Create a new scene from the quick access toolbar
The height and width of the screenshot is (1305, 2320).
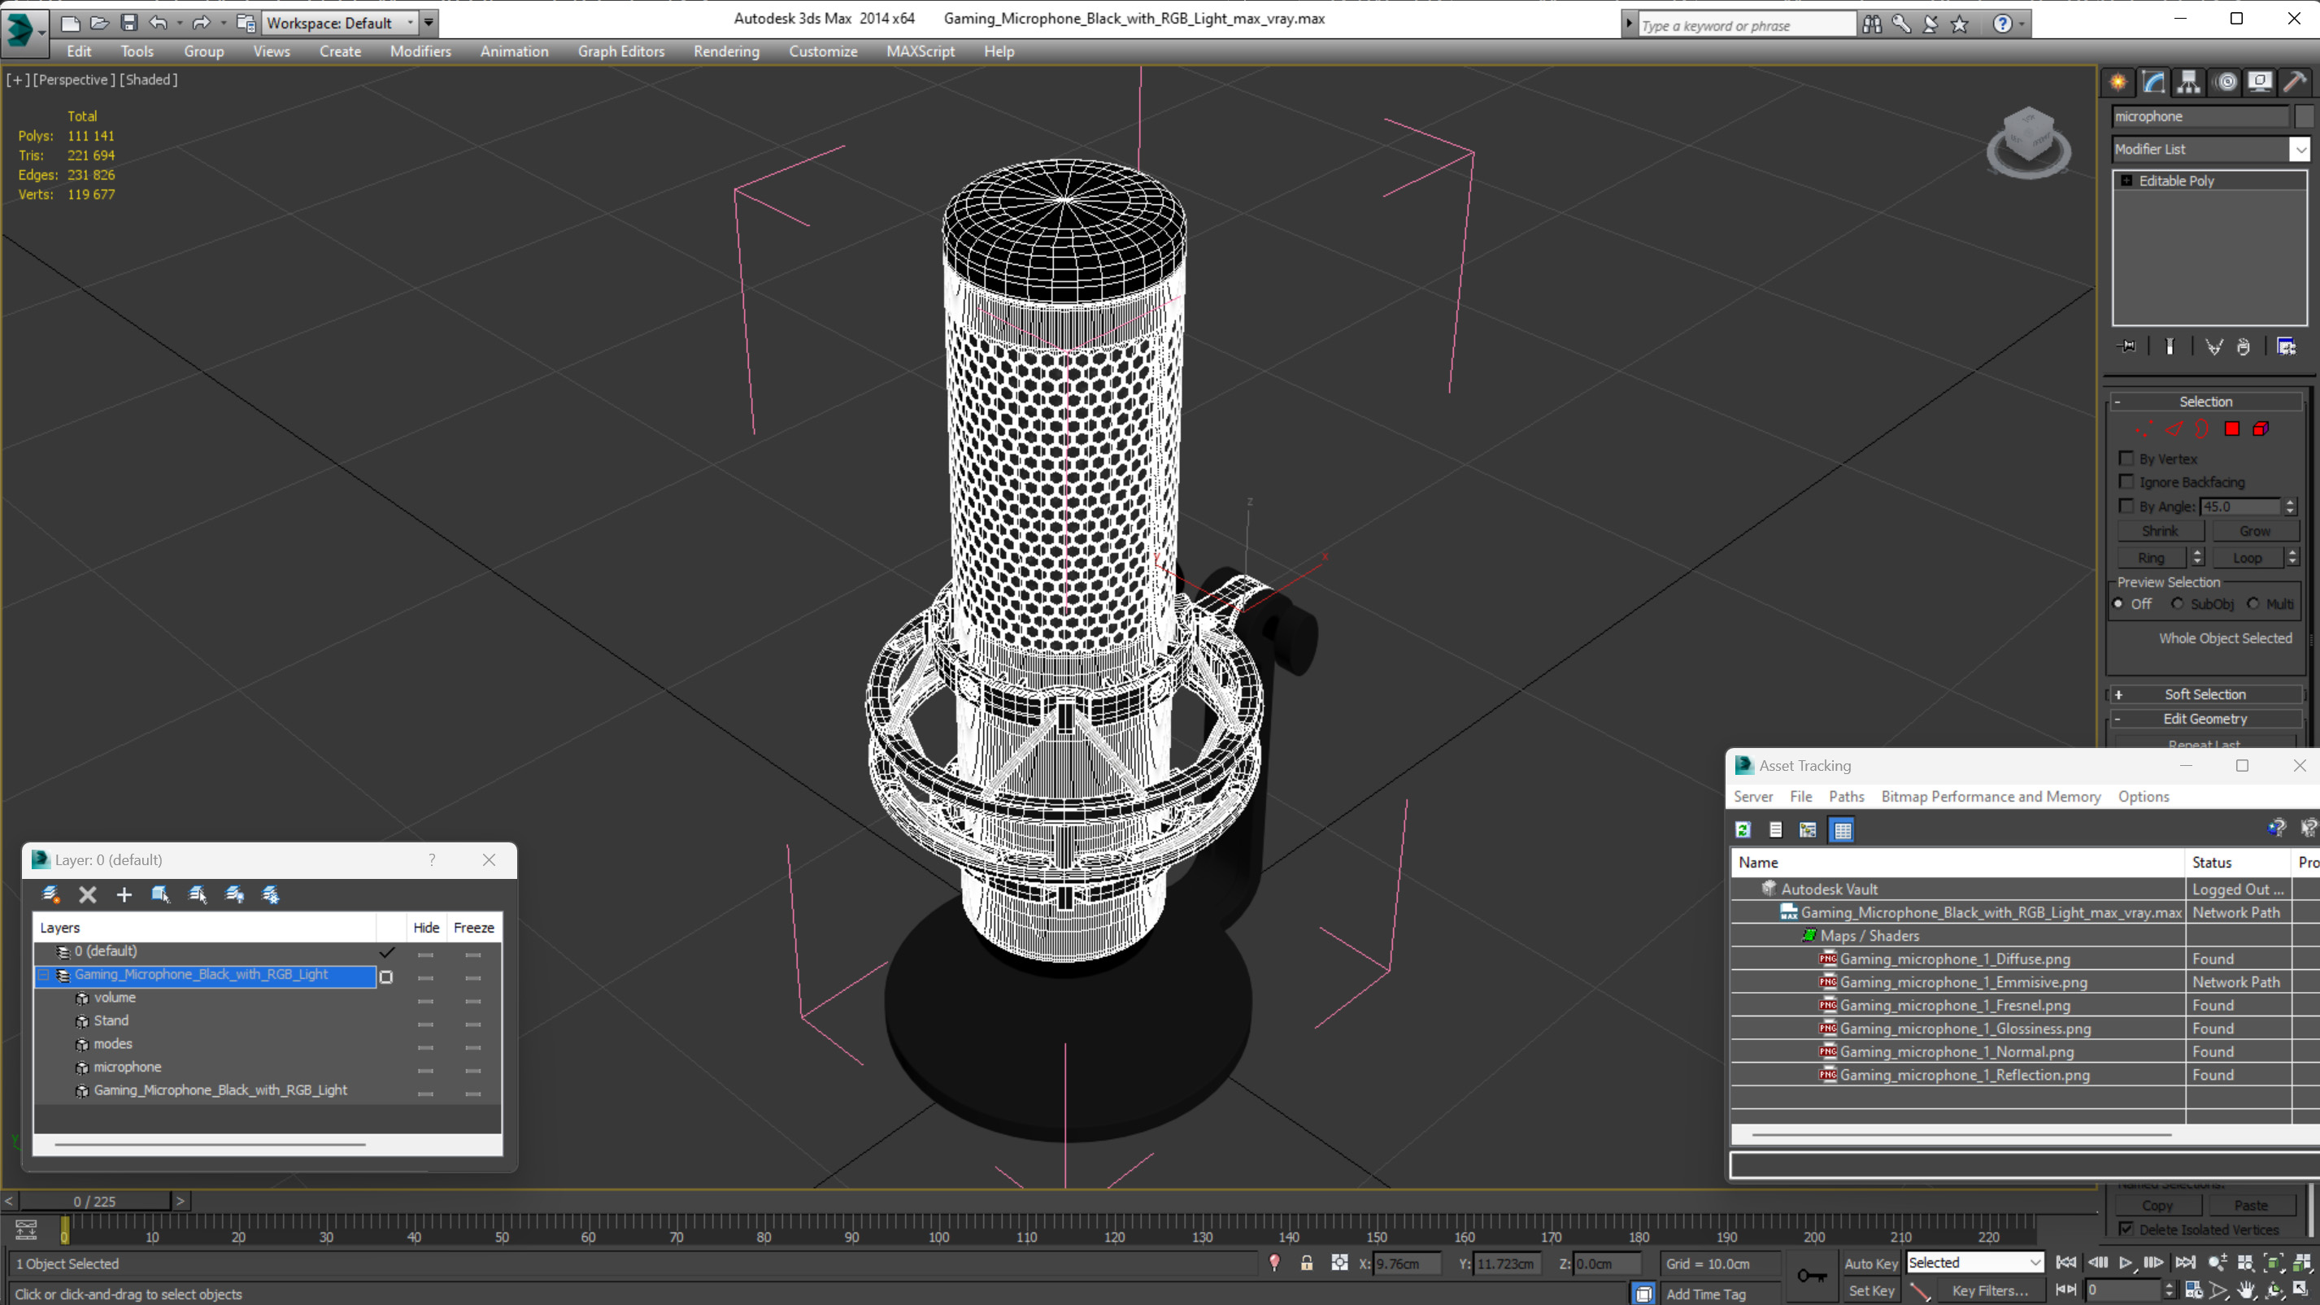[70, 23]
